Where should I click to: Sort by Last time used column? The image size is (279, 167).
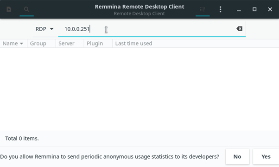click(196, 44)
